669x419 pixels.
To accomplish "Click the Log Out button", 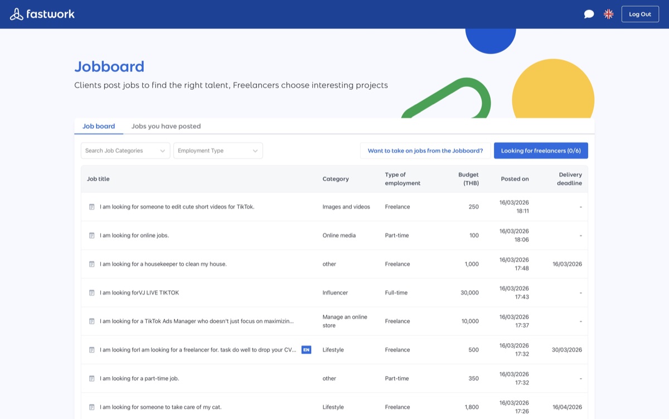I will 640,14.
